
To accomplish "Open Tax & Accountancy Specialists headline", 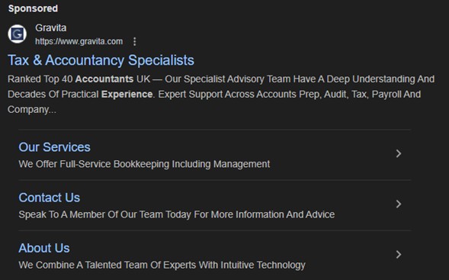I will [101, 60].
